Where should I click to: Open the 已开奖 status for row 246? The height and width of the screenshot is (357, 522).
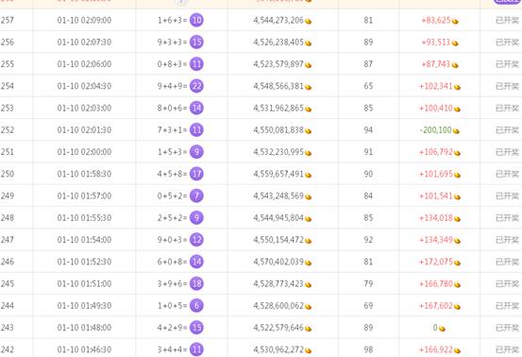507,262
